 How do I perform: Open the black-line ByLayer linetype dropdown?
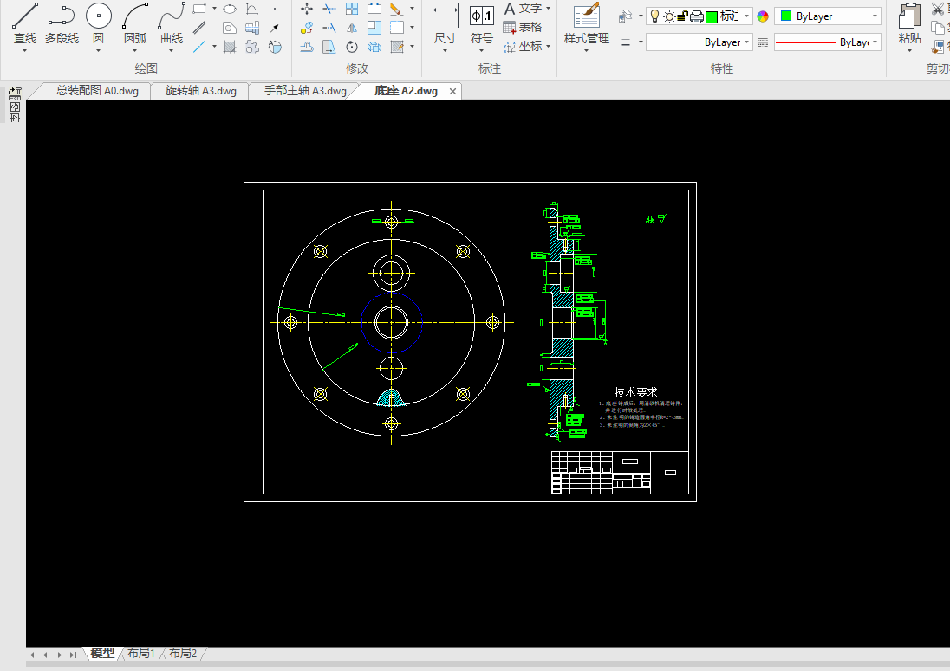coord(746,42)
